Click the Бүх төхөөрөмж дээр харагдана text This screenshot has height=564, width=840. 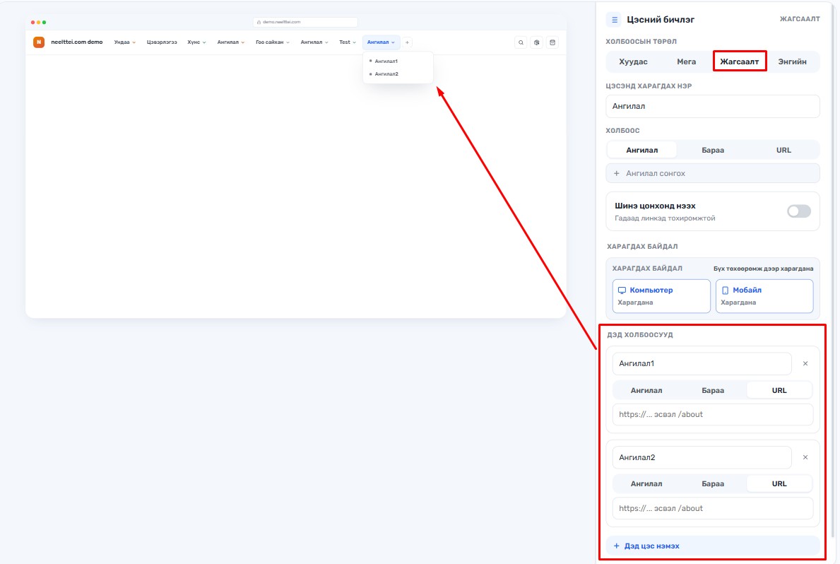[x=763, y=269]
